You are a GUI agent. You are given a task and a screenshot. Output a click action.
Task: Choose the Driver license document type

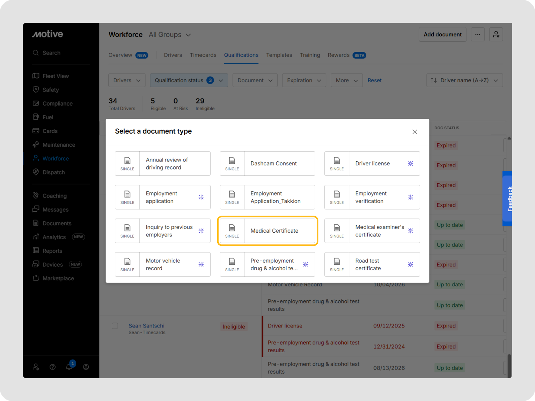[372, 164]
